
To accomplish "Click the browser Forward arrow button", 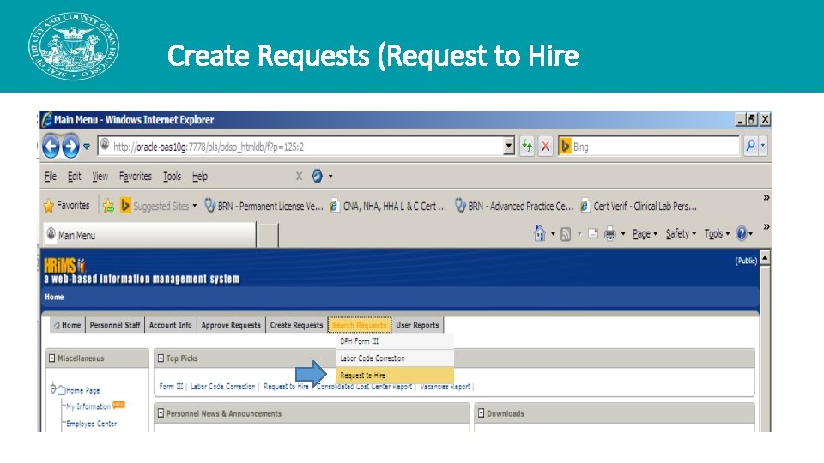I will tap(70, 146).
